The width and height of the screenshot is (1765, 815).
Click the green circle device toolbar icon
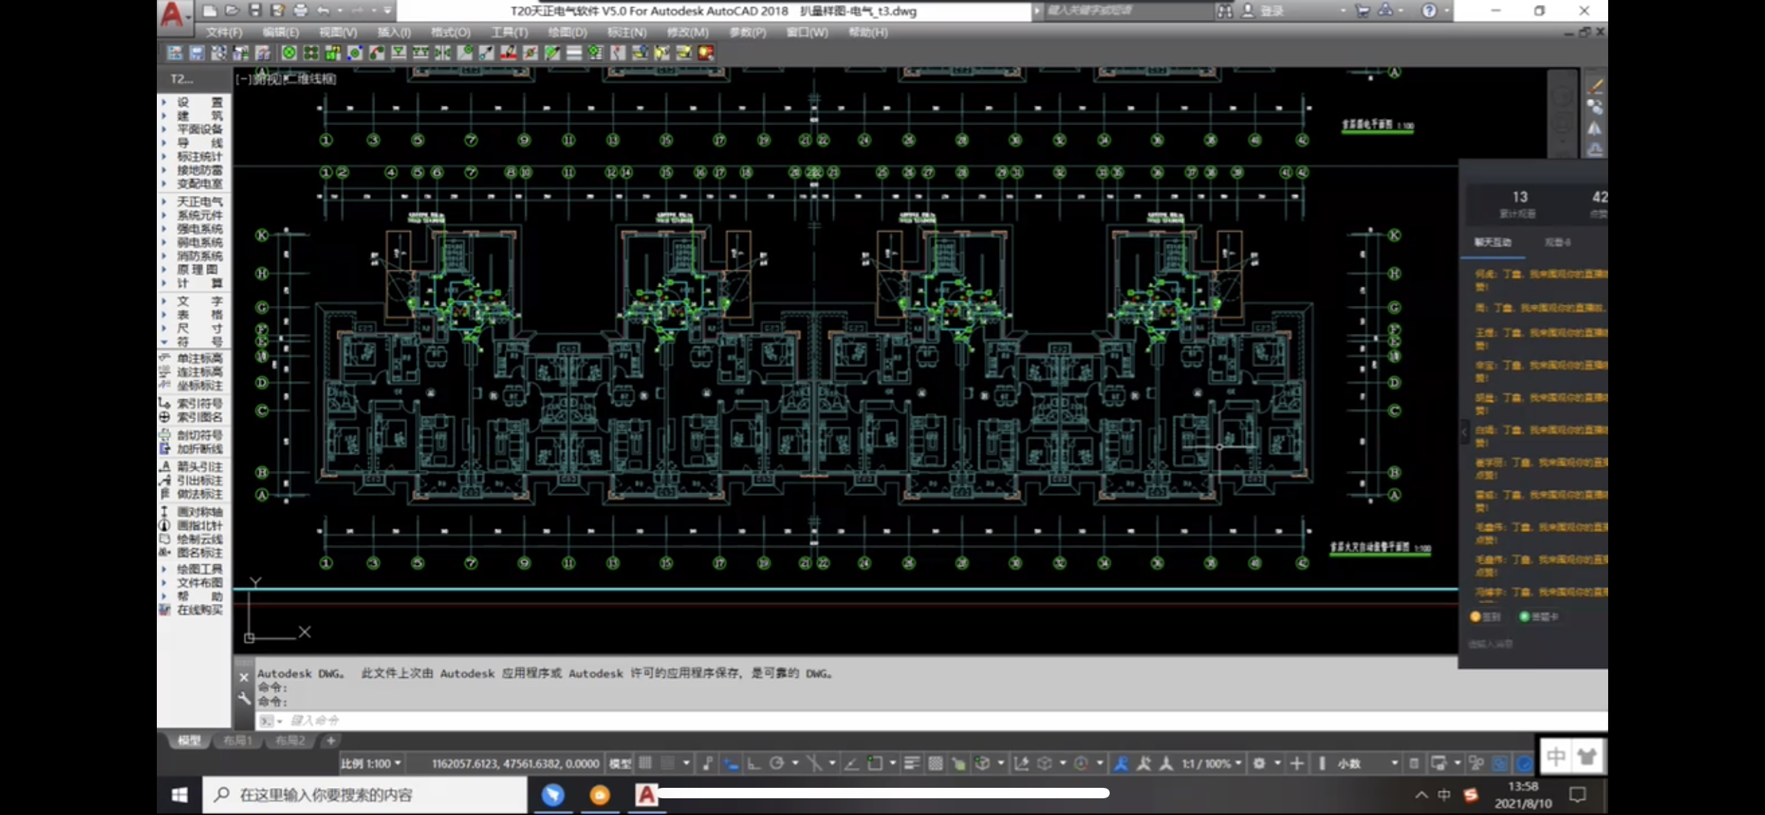click(x=289, y=53)
